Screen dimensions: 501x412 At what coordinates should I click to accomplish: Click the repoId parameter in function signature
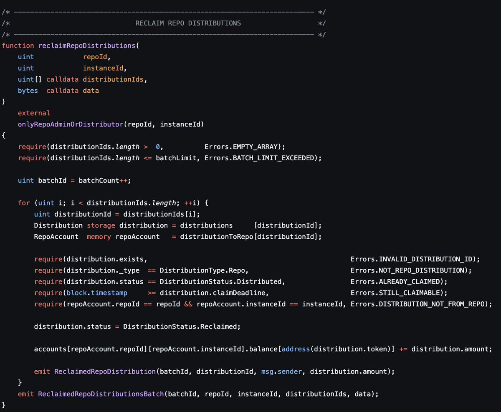tap(95, 57)
